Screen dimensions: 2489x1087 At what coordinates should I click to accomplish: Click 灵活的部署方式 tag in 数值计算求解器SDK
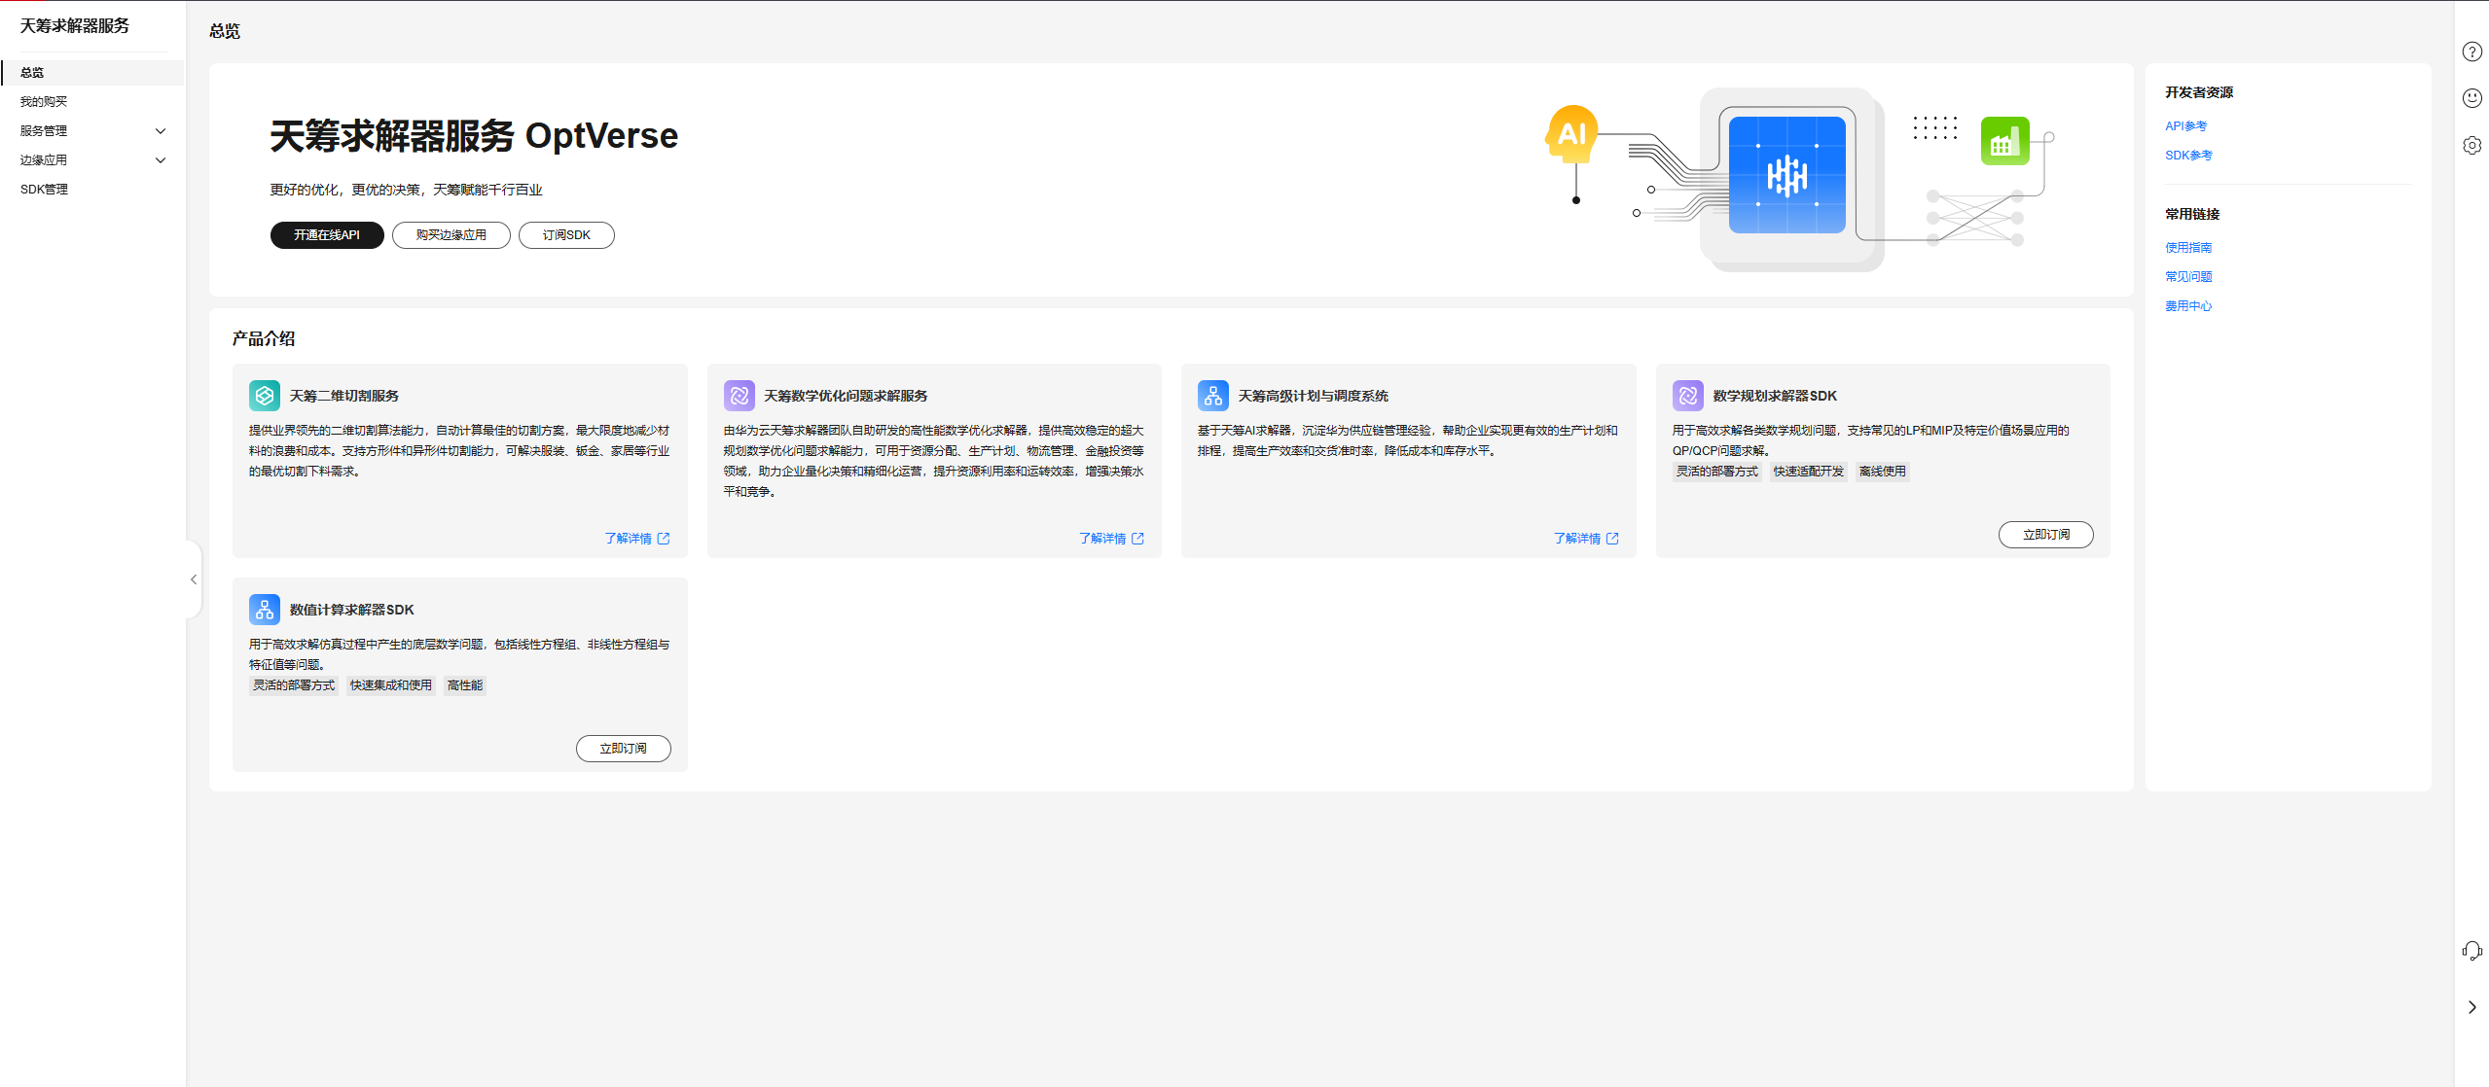pyautogui.click(x=293, y=685)
